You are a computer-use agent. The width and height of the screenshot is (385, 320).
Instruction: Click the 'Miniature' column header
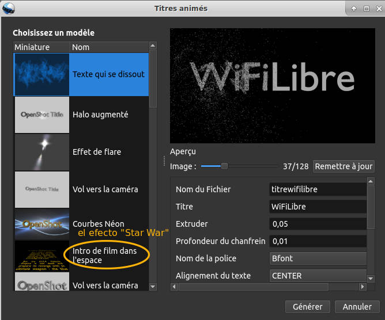point(41,47)
